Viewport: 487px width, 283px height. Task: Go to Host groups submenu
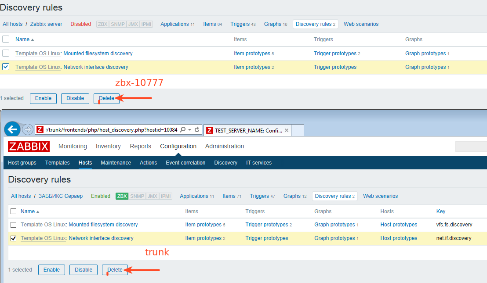click(x=22, y=163)
